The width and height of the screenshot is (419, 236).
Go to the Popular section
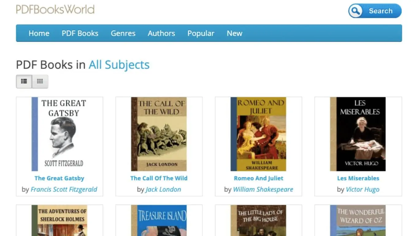tap(201, 33)
